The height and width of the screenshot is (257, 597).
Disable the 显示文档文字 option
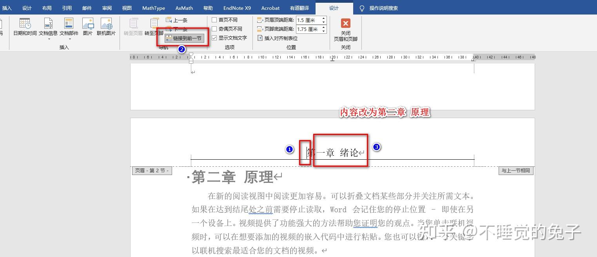pos(214,38)
